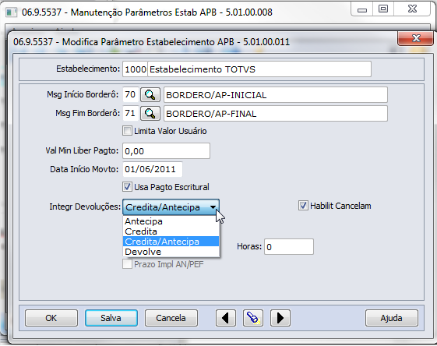Confirm with the OK button
Image resolution: width=437 pixels, height=346 pixels.
click(51, 318)
